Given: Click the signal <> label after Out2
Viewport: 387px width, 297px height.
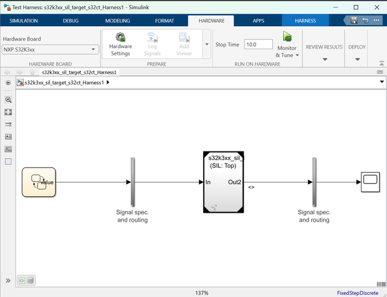Looking at the screenshot, I should (x=251, y=187).
